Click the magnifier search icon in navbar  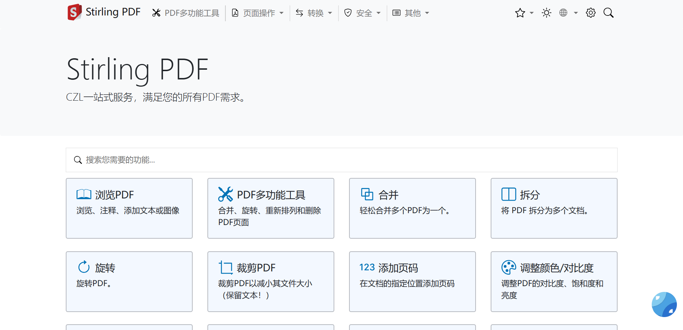(608, 13)
